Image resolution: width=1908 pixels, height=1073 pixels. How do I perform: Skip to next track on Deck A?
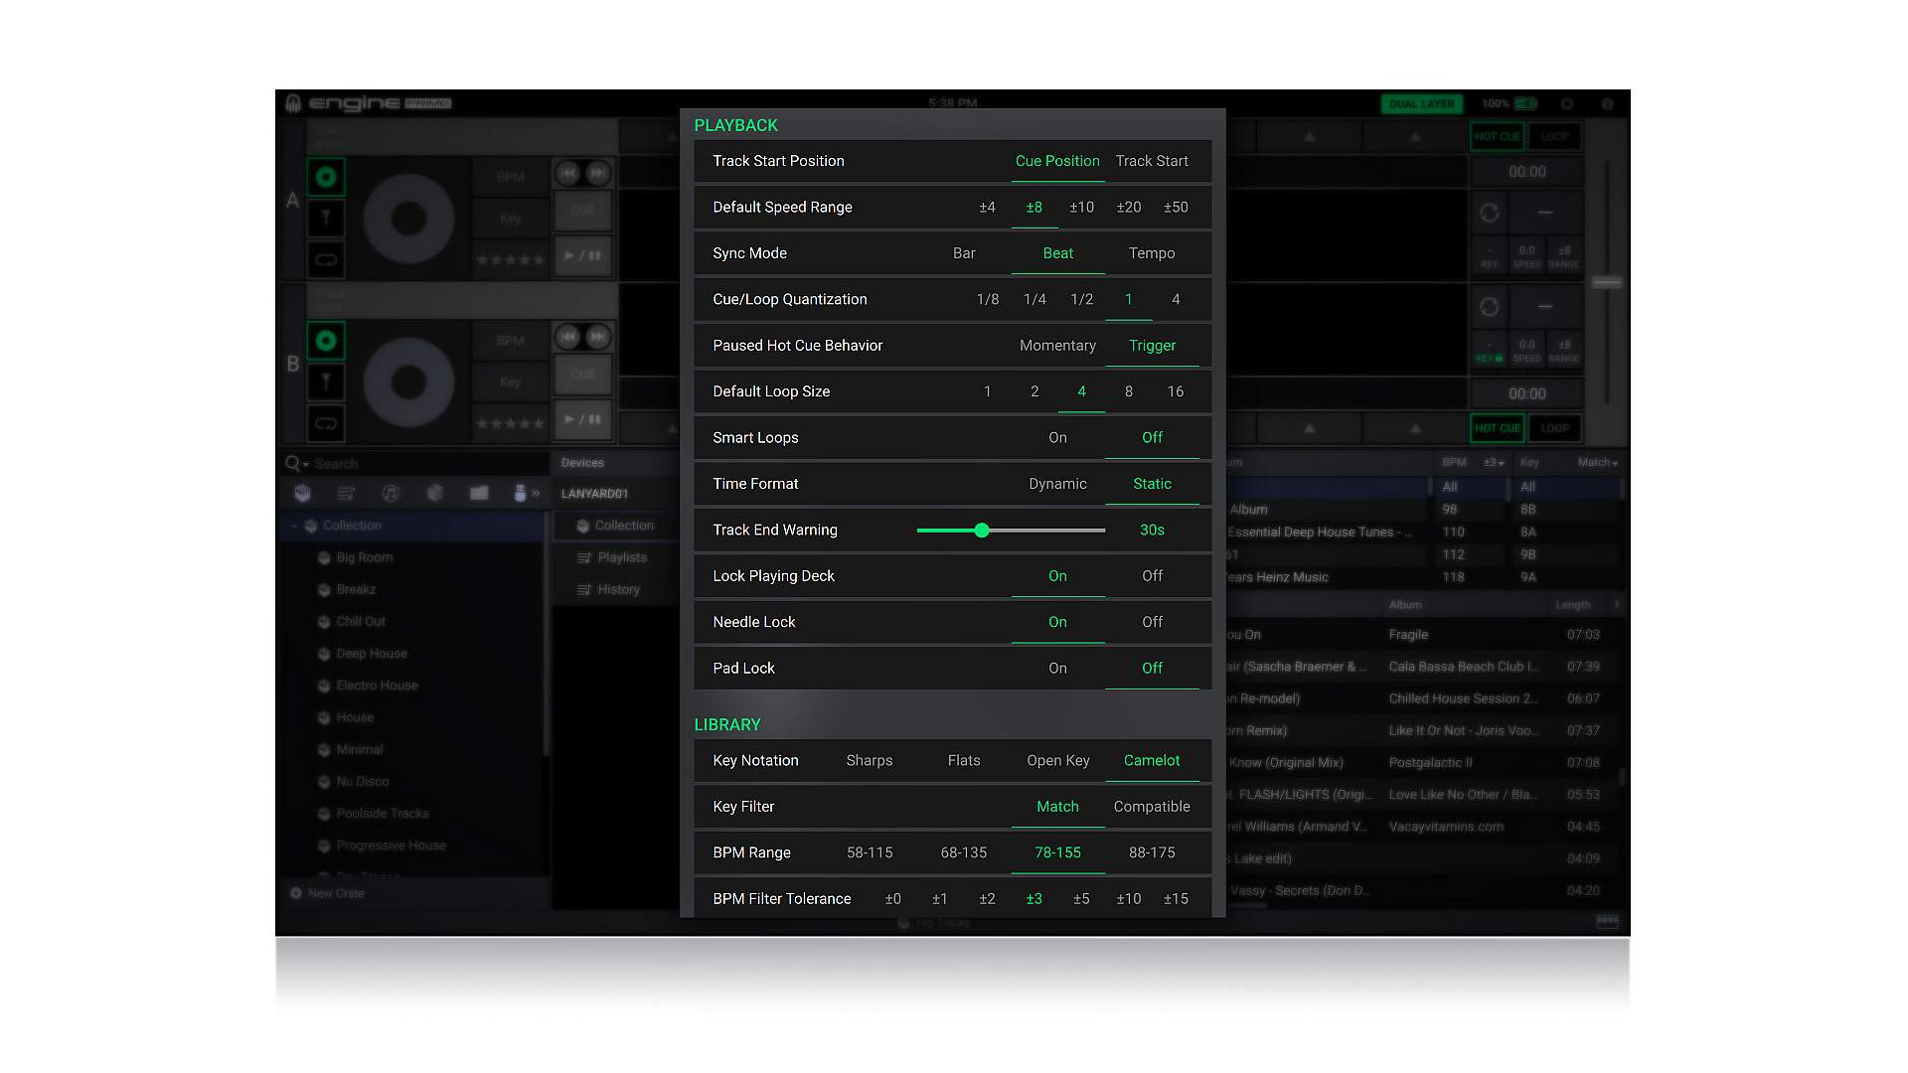pos(597,174)
